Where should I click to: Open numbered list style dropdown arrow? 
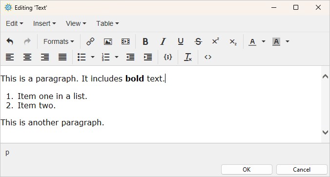pyautogui.click(x=117, y=57)
